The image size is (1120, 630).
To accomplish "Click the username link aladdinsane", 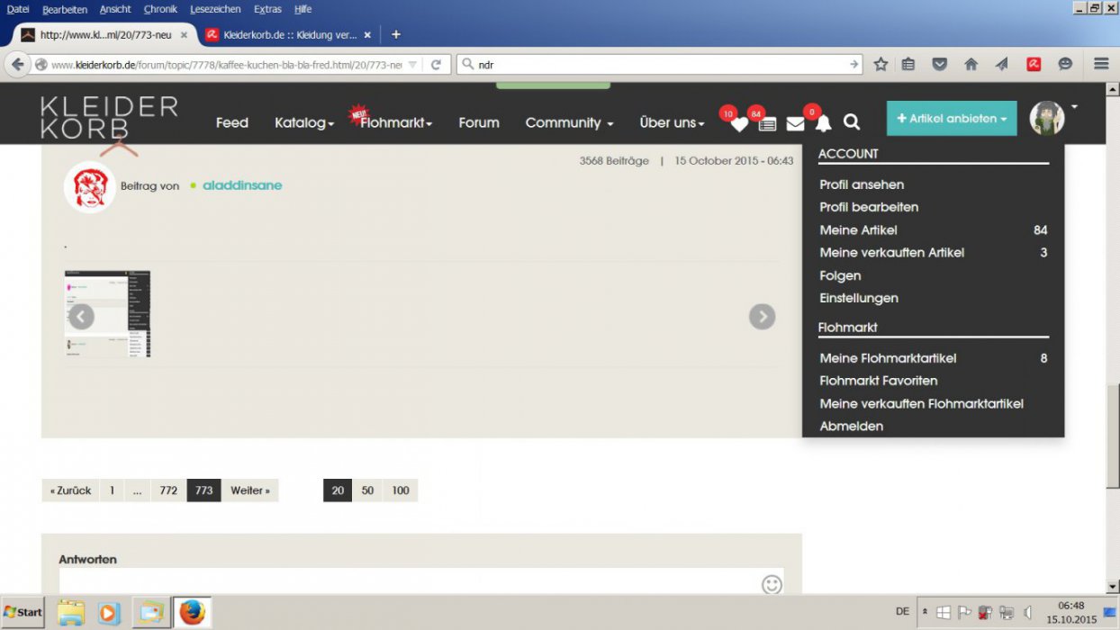I will click(x=242, y=185).
